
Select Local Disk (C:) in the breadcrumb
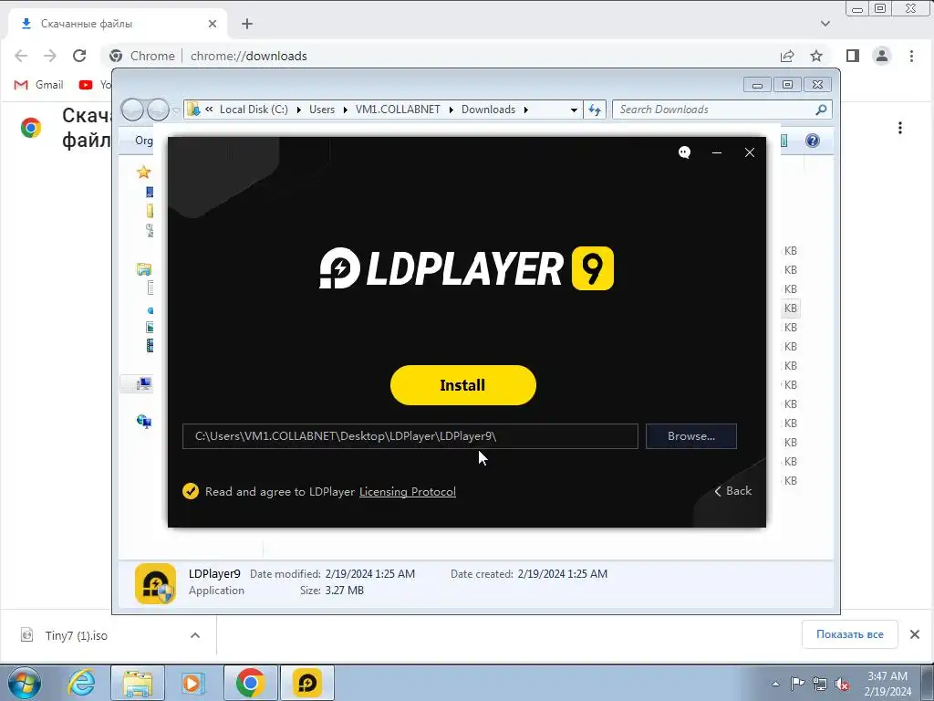[254, 110]
